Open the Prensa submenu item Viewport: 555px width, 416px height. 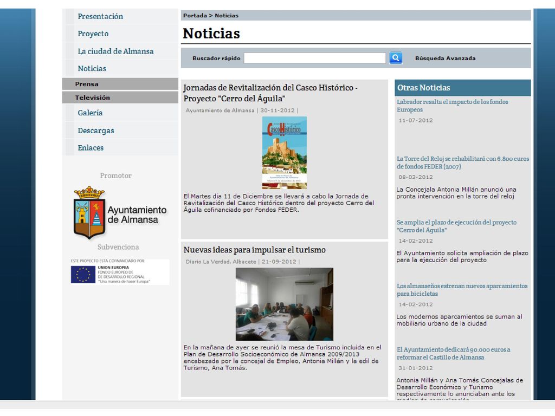tap(120, 84)
